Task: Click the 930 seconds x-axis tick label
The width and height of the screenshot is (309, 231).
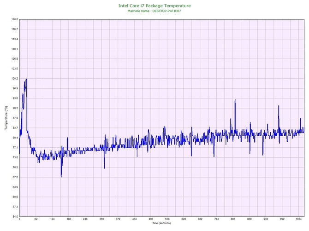Action: click(x=266, y=219)
